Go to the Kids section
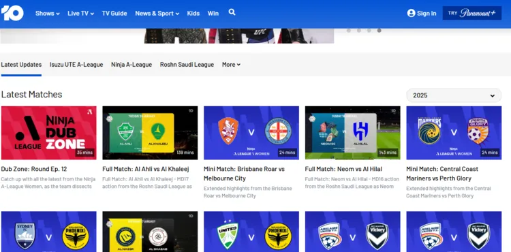511x252 pixels. pyautogui.click(x=193, y=14)
